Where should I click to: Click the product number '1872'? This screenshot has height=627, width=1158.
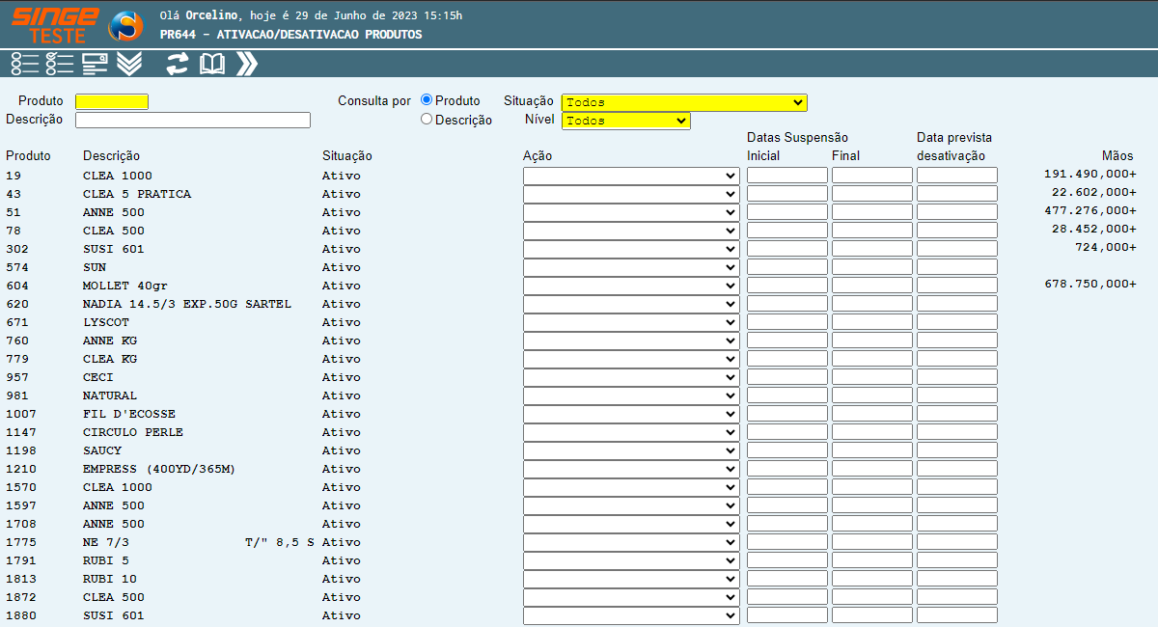tap(21, 597)
